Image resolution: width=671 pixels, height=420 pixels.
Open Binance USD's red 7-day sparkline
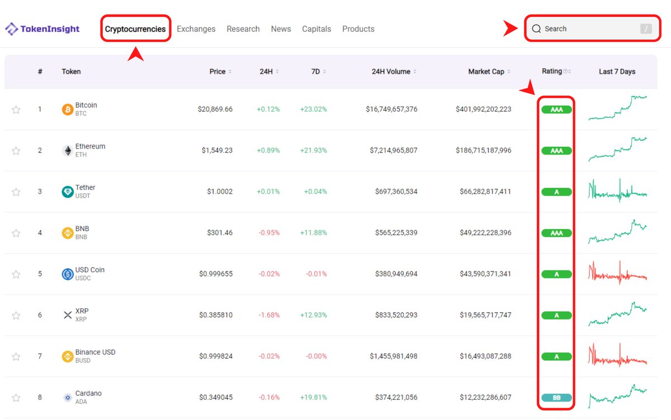[617, 355]
